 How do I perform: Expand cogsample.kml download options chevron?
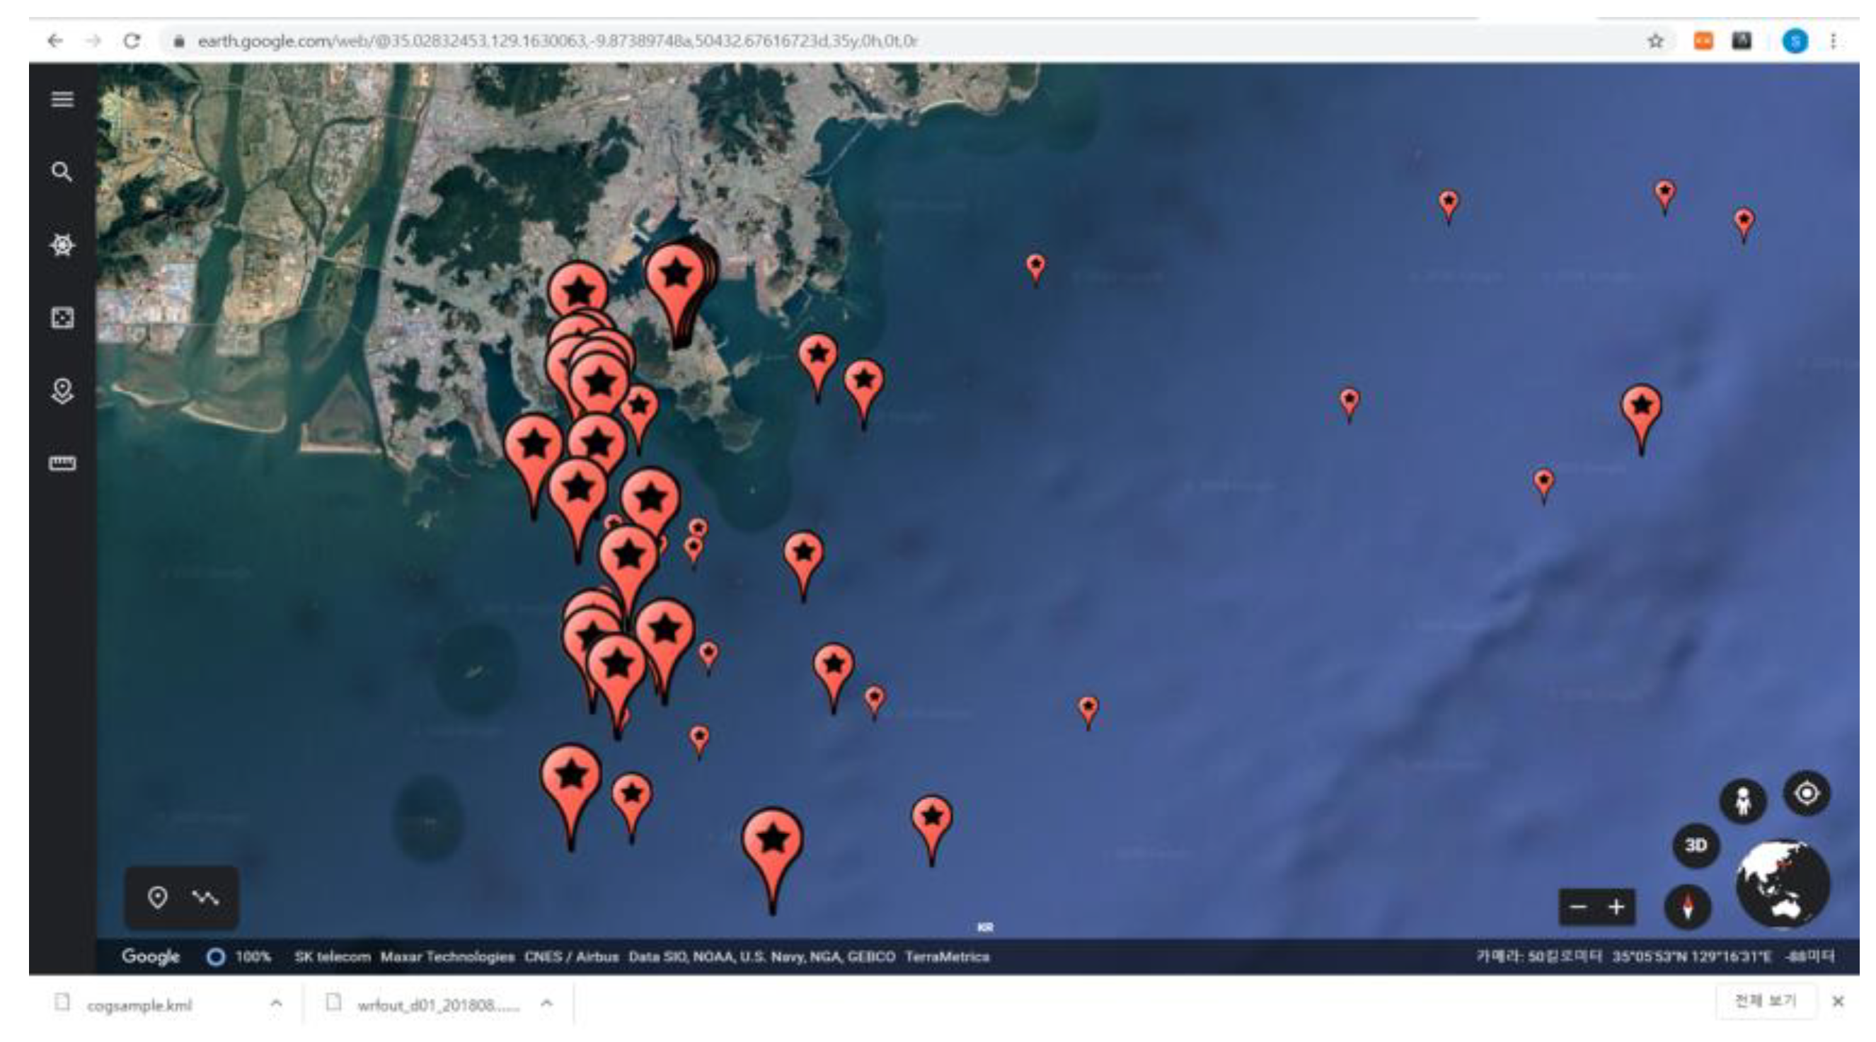coord(276,1004)
